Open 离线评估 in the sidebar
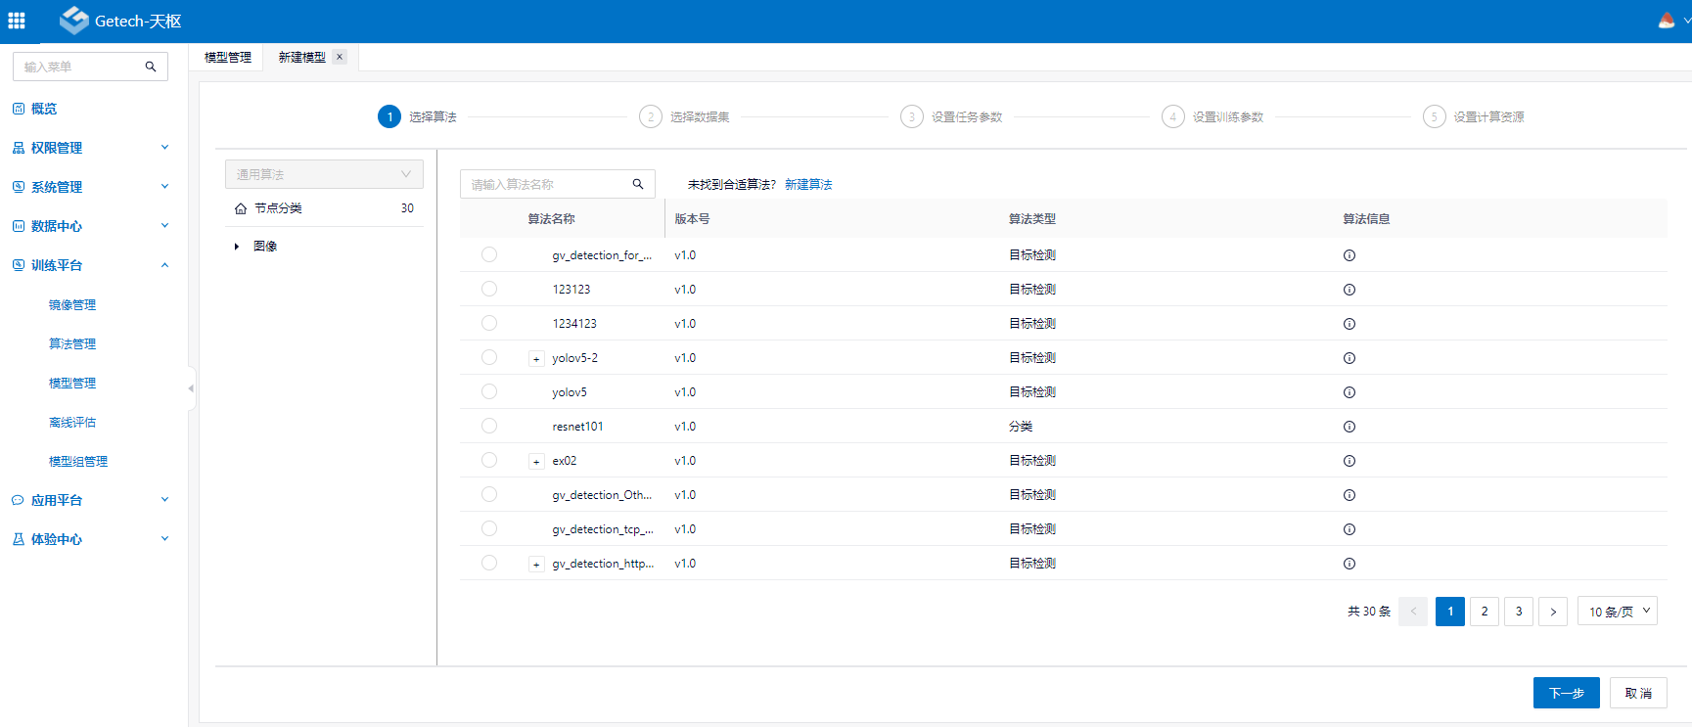Viewport: 1692px width, 727px height. point(72,423)
